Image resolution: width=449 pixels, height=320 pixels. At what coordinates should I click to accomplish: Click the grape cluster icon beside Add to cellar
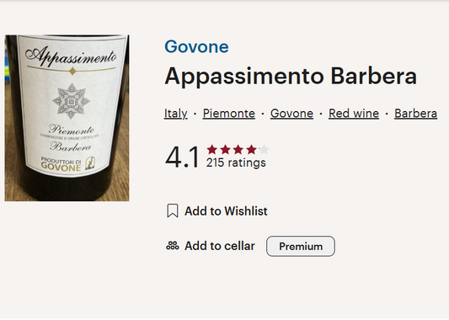(173, 246)
